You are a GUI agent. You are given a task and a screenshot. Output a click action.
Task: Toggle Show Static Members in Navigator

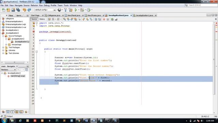[12, 112]
